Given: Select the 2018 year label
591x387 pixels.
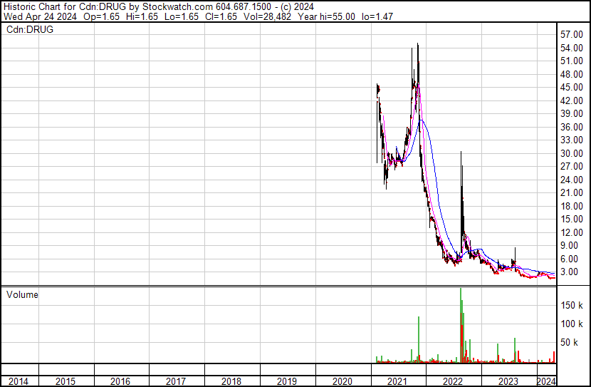Looking at the screenshot, I should 232,381.
